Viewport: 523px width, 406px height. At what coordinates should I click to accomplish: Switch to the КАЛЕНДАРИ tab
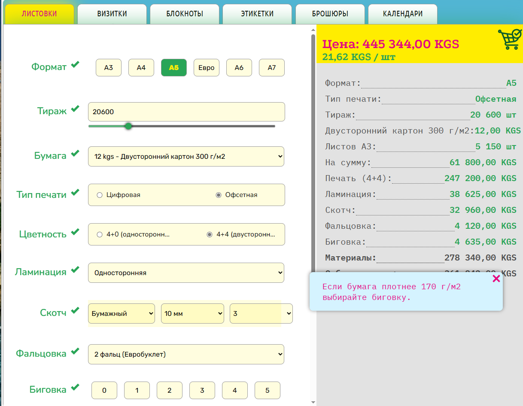(x=403, y=14)
